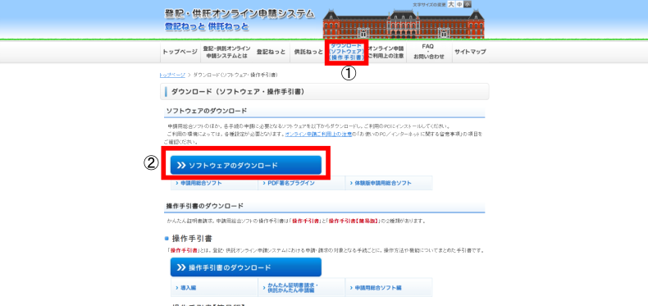Open 登記・供託オンライン申請システムとは menu item
The width and height of the screenshot is (648, 306).
tap(226, 53)
